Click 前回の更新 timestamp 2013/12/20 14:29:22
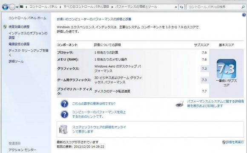Image resolution: width=247 pixels, height=153 pixels. pyautogui.click(x=80, y=147)
